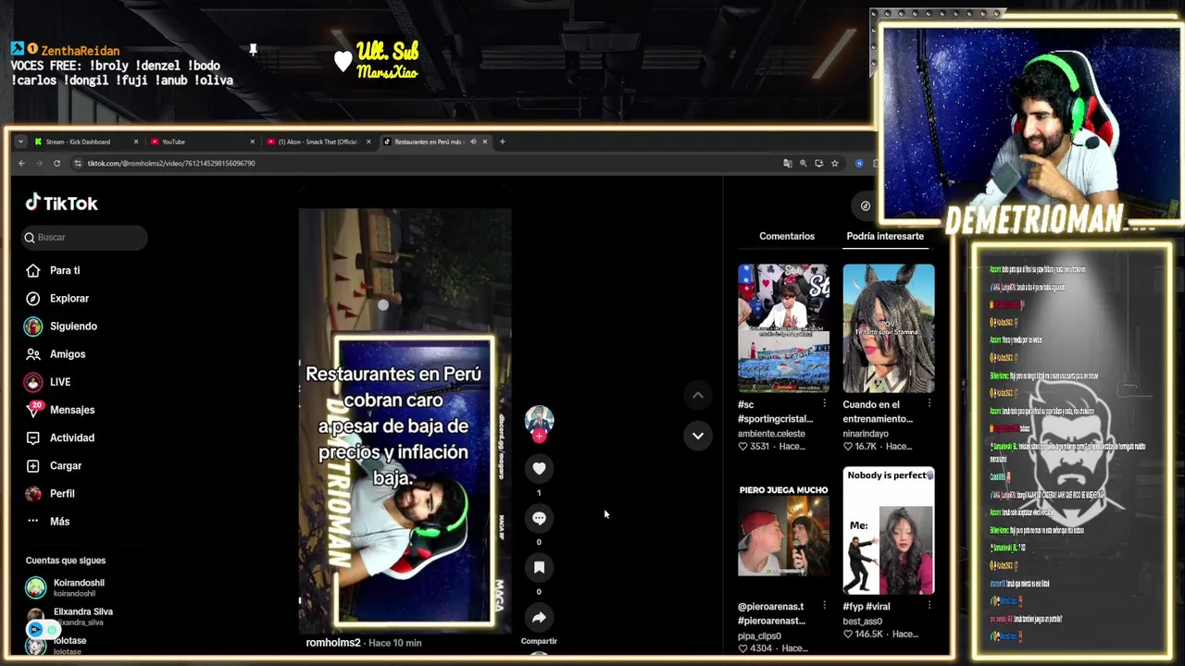Open a new browser tab
Image resolution: width=1185 pixels, height=666 pixels.
click(x=503, y=142)
